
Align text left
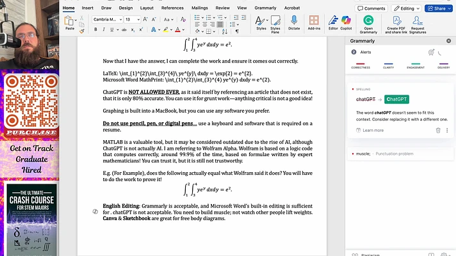click(x=197, y=24)
